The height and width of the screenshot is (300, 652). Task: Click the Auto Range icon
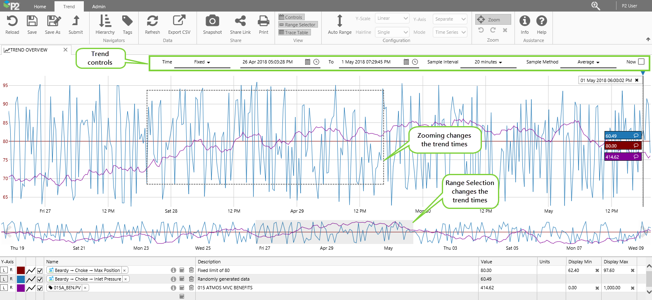pos(339,21)
